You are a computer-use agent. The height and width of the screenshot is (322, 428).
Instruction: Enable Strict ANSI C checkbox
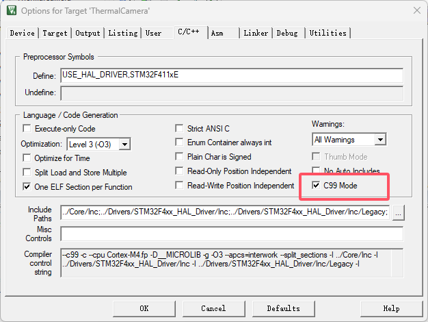point(180,129)
